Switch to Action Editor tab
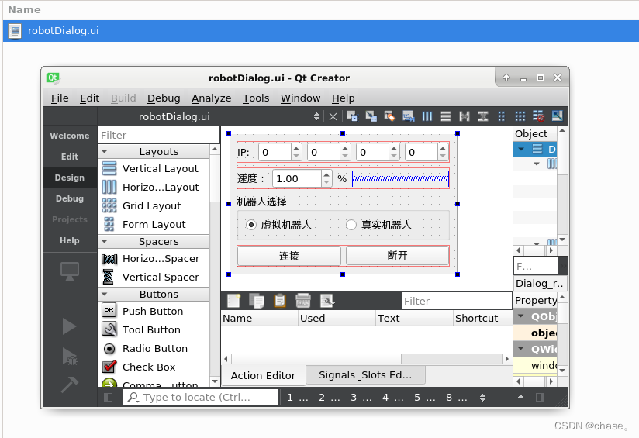 (263, 375)
